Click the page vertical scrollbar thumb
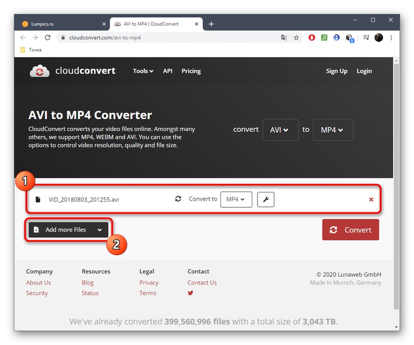 pos(396,186)
